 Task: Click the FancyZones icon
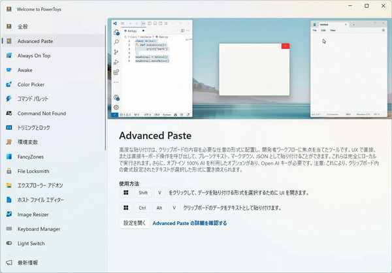tap(9, 157)
